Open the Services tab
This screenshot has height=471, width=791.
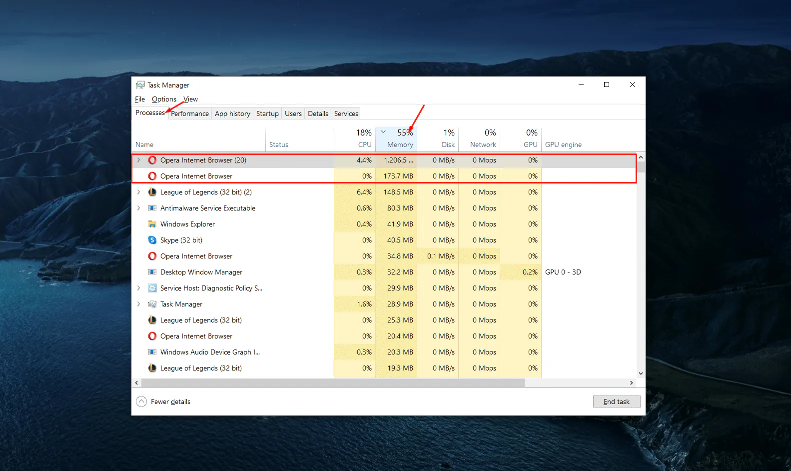click(x=346, y=113)
